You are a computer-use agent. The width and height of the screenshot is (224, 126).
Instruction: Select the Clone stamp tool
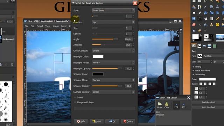(211, 25)
